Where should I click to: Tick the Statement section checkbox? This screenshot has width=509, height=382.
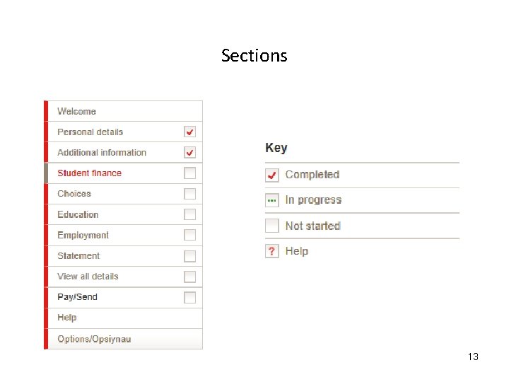coord(189,256)
